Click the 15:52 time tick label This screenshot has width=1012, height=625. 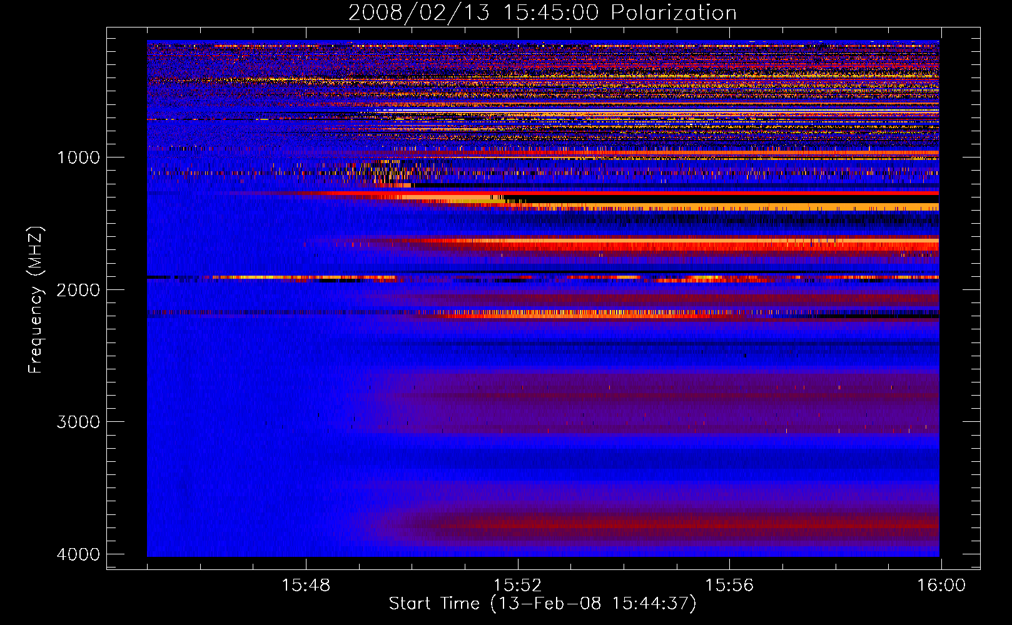tap(518, 586)
